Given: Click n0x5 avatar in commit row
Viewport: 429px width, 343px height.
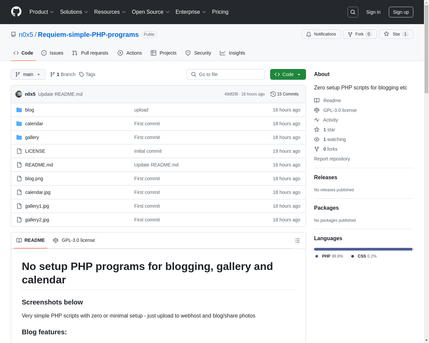Looking at the screenshot, I should [19, 94].
